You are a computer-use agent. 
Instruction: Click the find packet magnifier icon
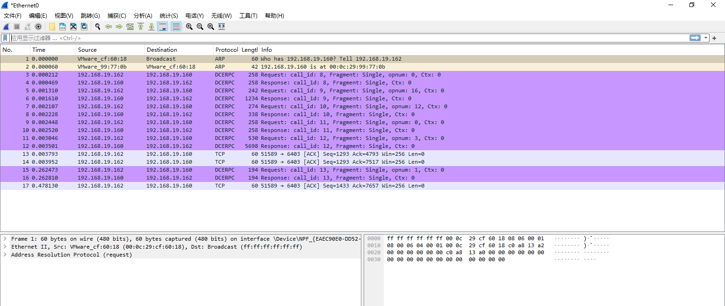(98, 27)
